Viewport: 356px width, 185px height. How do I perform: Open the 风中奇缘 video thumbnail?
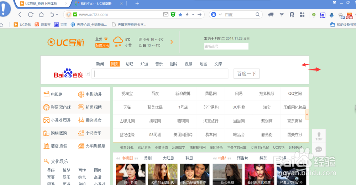tap(131, 174)
